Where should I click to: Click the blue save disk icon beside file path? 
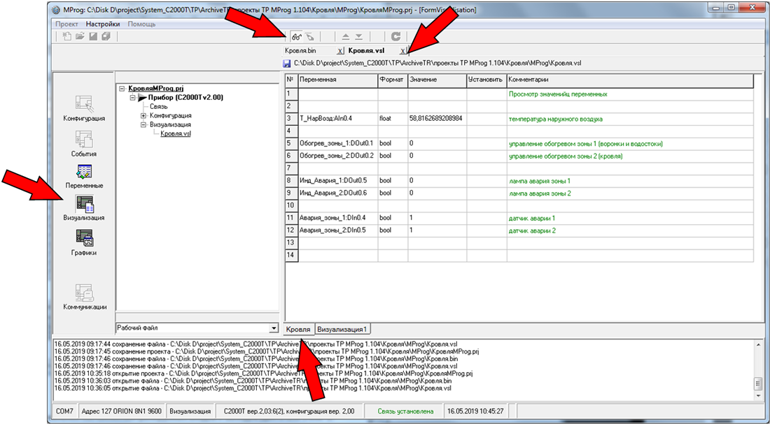(x=287, y=64)
